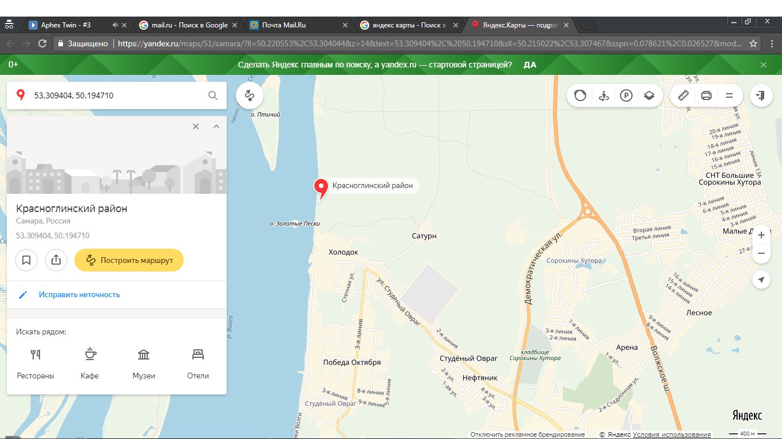Click the search magnifier icon
The height and width of the screenshot is (439, 782).
213,95
